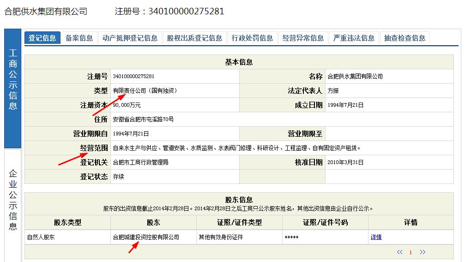Open the 登记信息 tab
Image resolution: width=465 pixels, height=262 pixels.
(42, 38)
